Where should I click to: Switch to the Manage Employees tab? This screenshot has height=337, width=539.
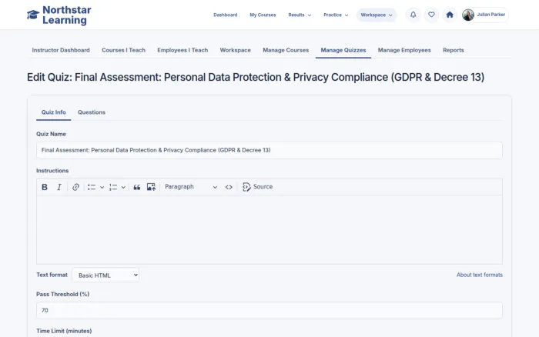point(404,50)
